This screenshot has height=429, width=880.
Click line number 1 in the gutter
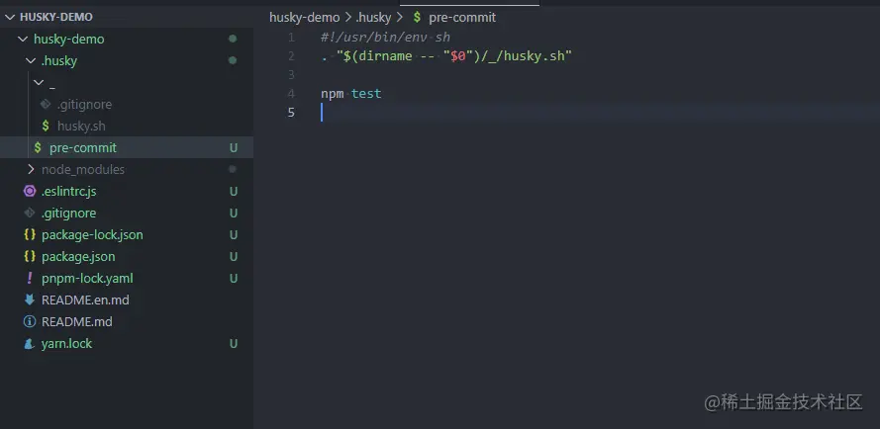(x=291, y=38)
